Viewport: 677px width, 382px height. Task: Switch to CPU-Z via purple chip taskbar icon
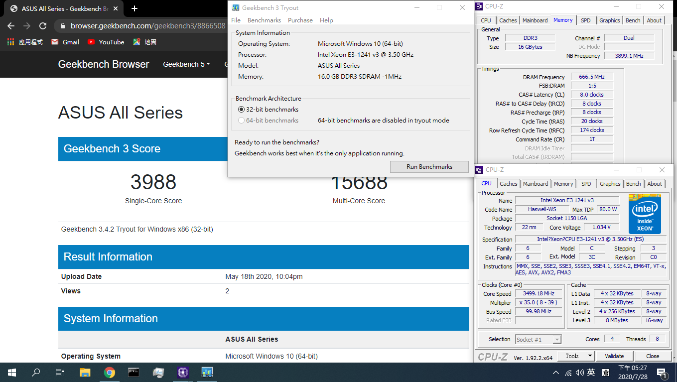point(183,372)
